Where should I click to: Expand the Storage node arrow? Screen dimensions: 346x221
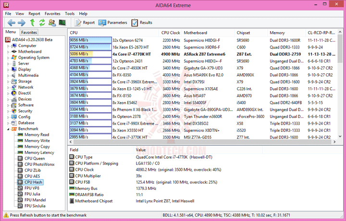(x=8, y=81)
